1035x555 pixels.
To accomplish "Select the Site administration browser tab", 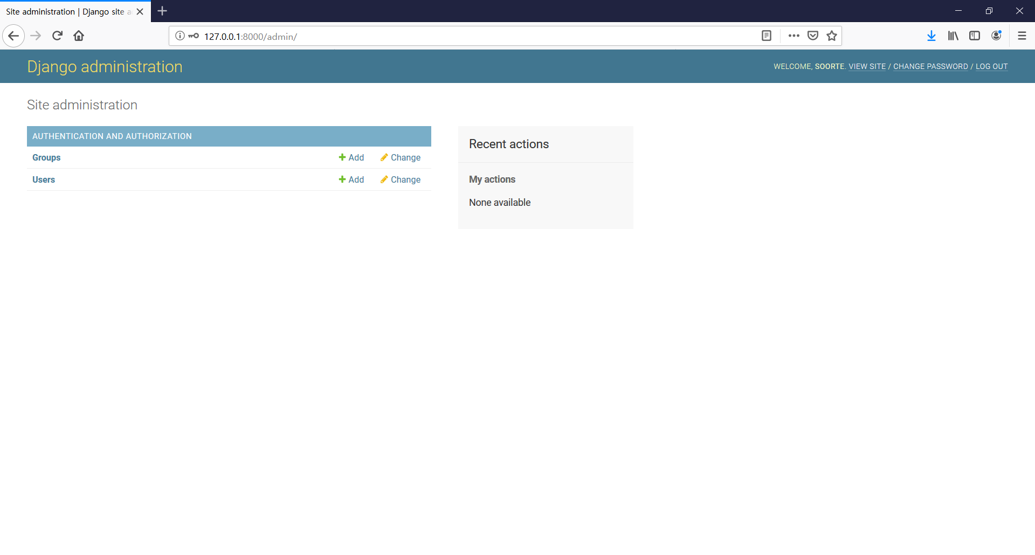I will [75, 11].
